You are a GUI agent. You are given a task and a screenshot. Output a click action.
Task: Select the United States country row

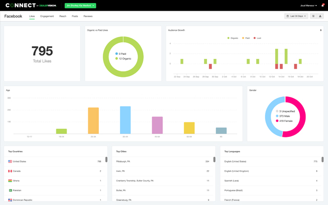coord(55,161)
